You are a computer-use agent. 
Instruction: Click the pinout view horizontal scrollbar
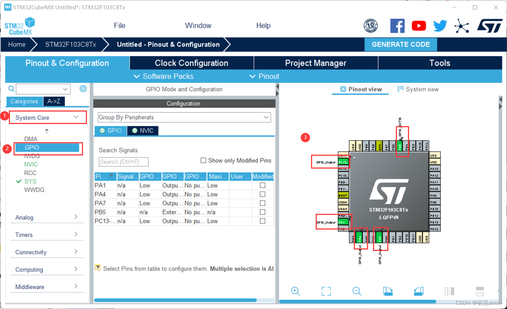coord(357,302)
